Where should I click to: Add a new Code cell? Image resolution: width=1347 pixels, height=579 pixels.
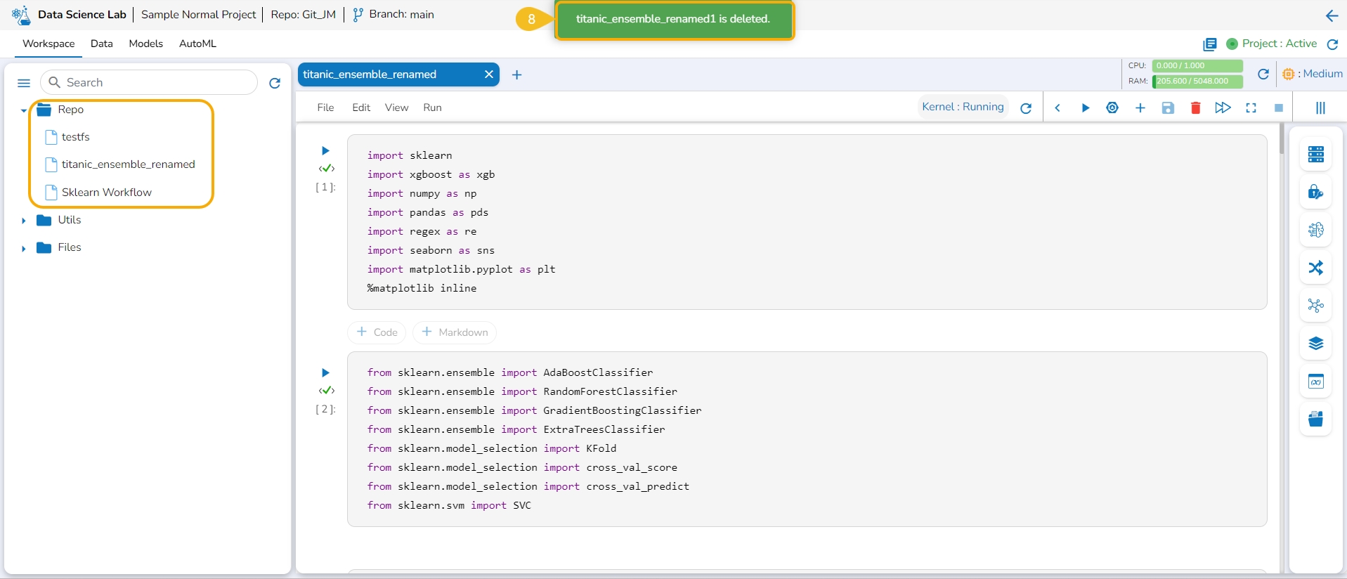pos(377,332)
